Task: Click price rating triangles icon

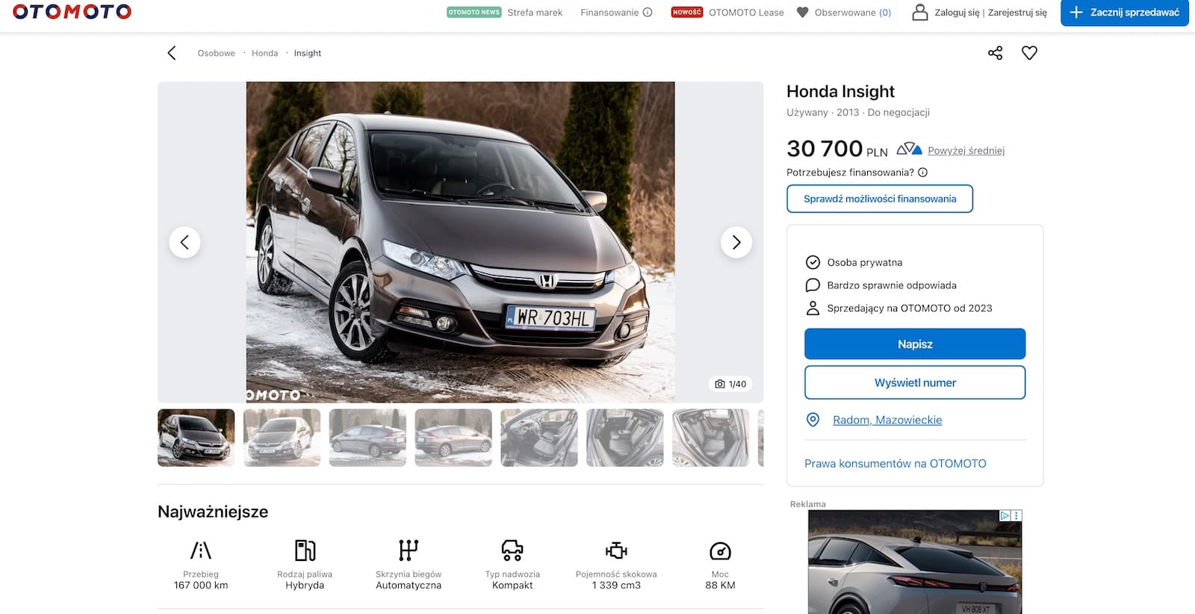Action: (909, 149)
